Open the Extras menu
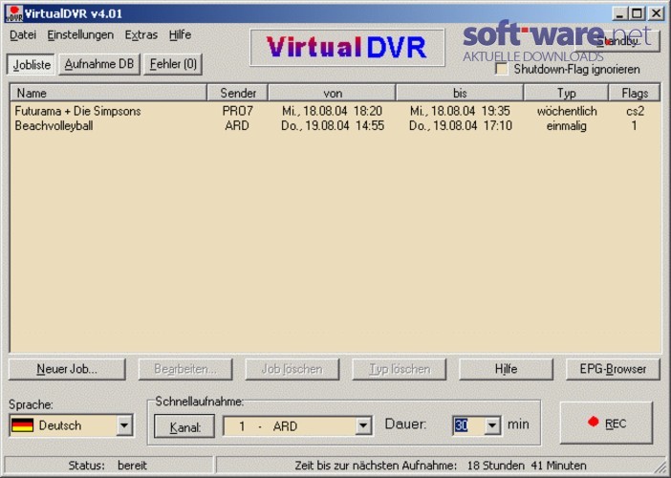The width and height of the screenshot is (671, 478). (x=141, y=35)
